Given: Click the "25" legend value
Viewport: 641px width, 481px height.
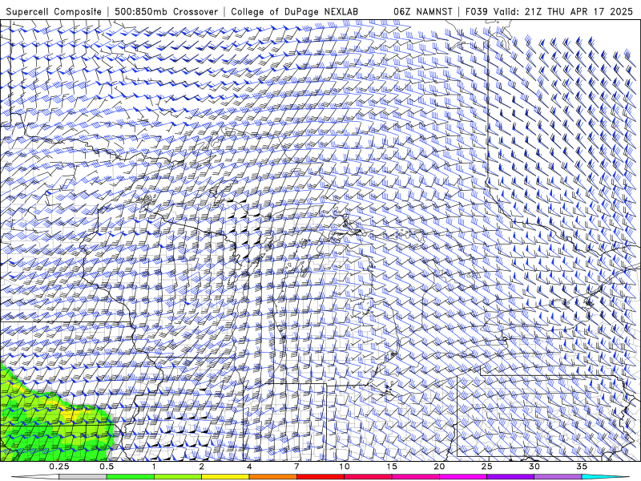Looking at the screenshot, I should point(486,467).
